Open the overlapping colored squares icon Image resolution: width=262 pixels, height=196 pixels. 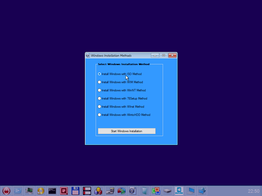[x=156, y=191]
